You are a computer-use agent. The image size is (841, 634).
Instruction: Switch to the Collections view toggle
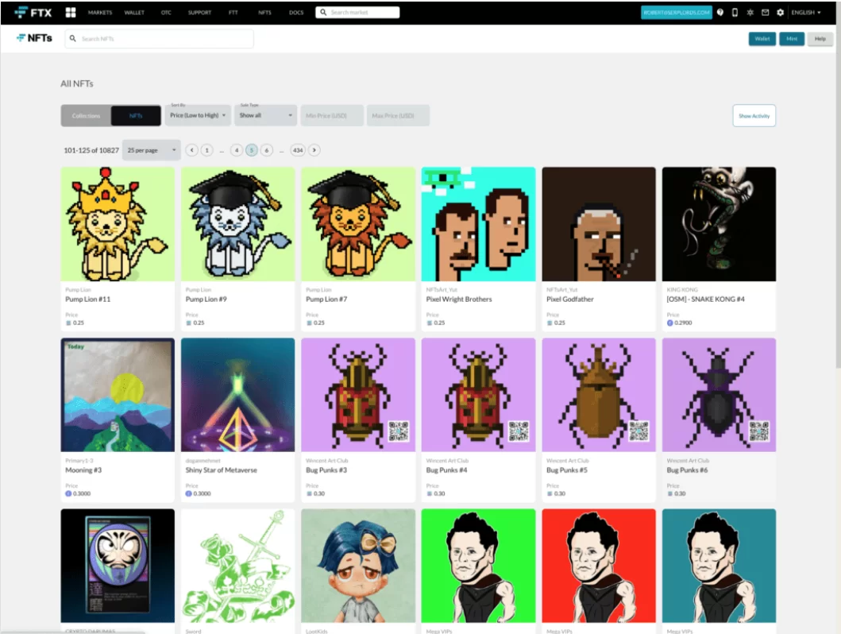[x=86, y=116]
